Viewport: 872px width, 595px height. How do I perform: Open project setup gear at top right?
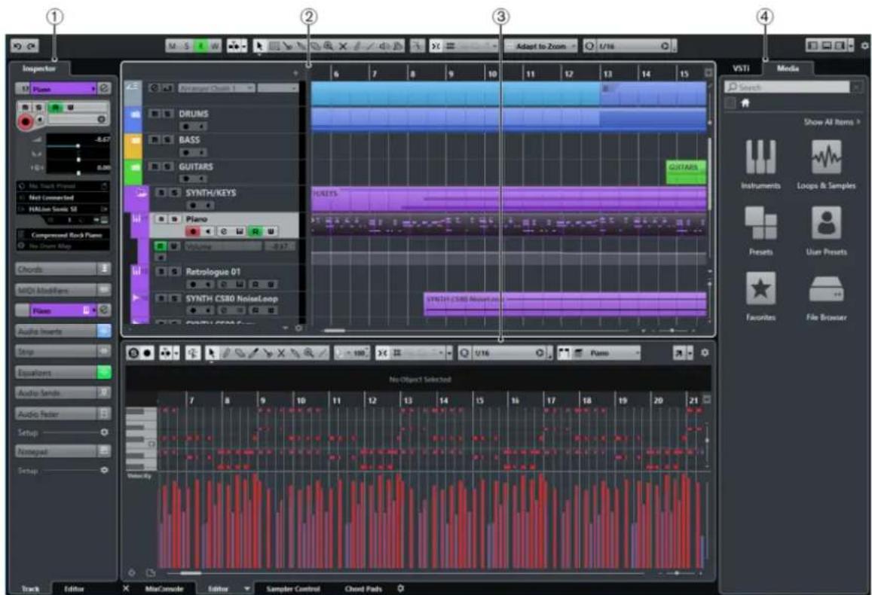[x=864, y=45]
